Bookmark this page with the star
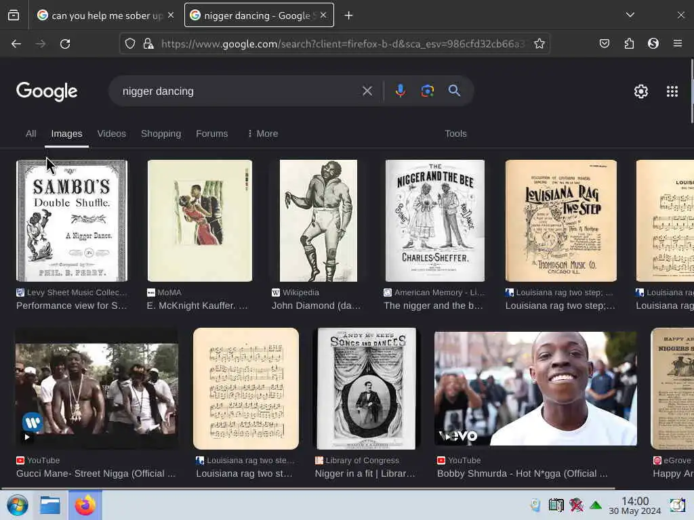Image resolution: width=694 pixels, height=520 pixels. pos(539,44)
